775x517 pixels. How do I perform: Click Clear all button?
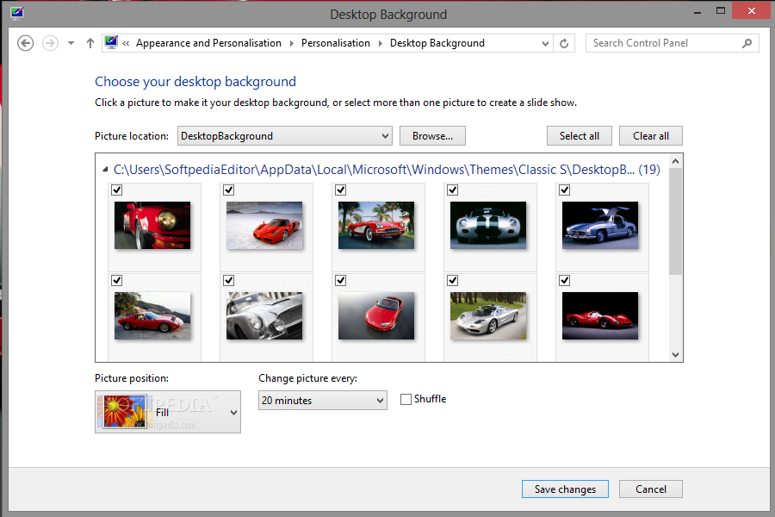click(651, 136)
